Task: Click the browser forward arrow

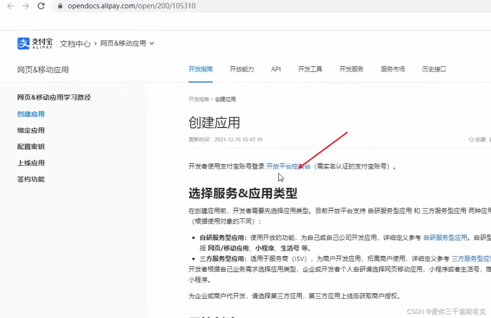Action: 26,6
